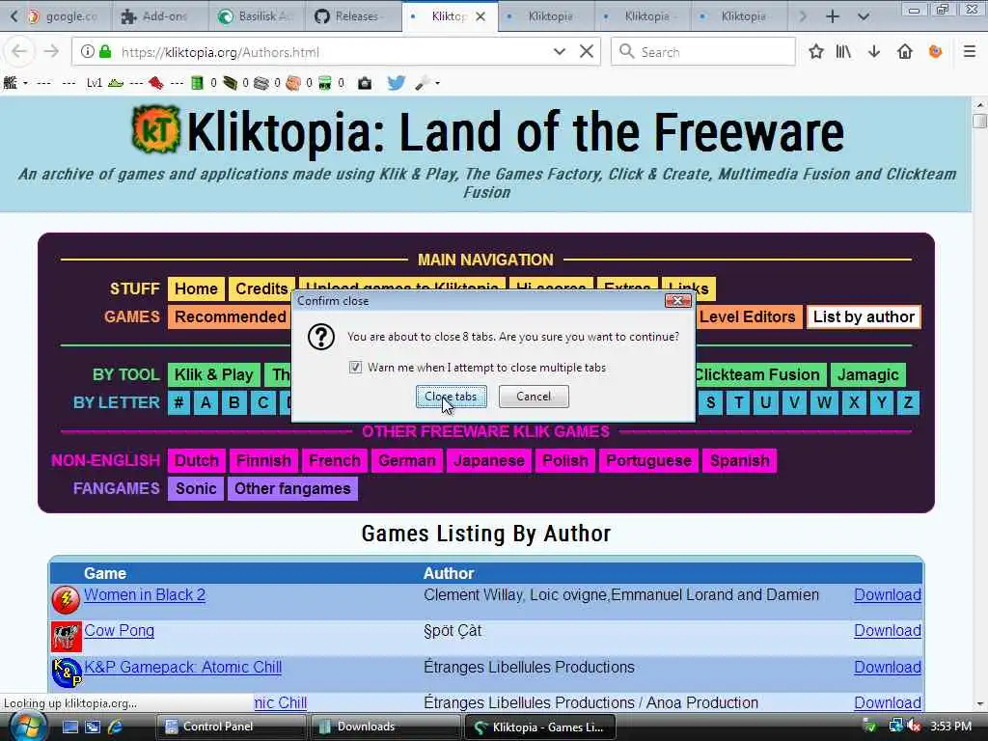Screen dimensions: 988x741
Task: Click the vertical scrollbar thumb
Action: coord(979,120)
